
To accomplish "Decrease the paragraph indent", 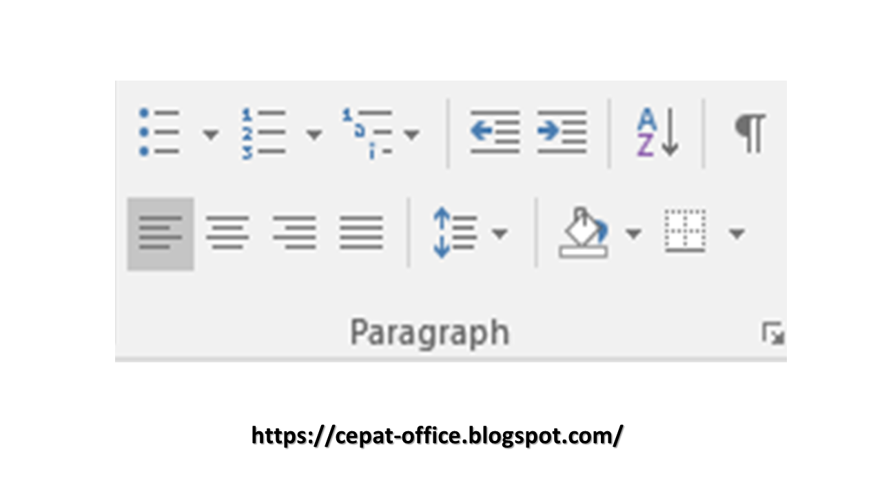I will pos(493,133).
